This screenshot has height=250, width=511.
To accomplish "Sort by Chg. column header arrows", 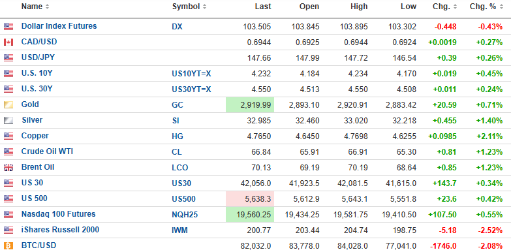I will [455, 7].
